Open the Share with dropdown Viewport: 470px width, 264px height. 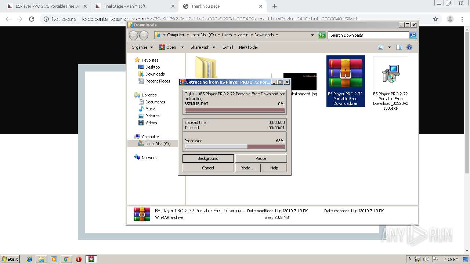[203, 47]
